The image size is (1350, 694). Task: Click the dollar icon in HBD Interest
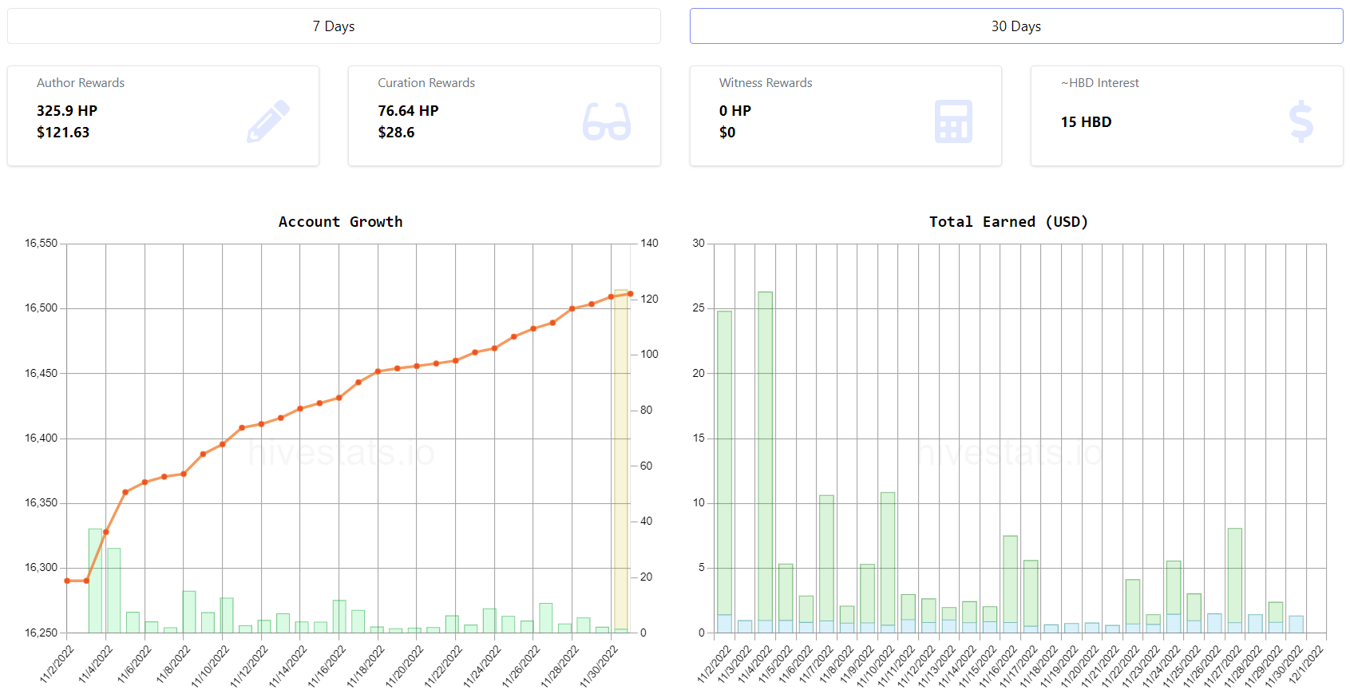tap(1301, 121)
